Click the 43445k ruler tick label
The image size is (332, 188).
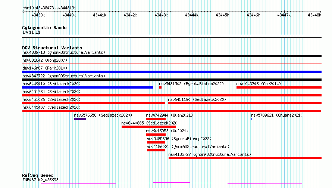click(x=222, y=15)
